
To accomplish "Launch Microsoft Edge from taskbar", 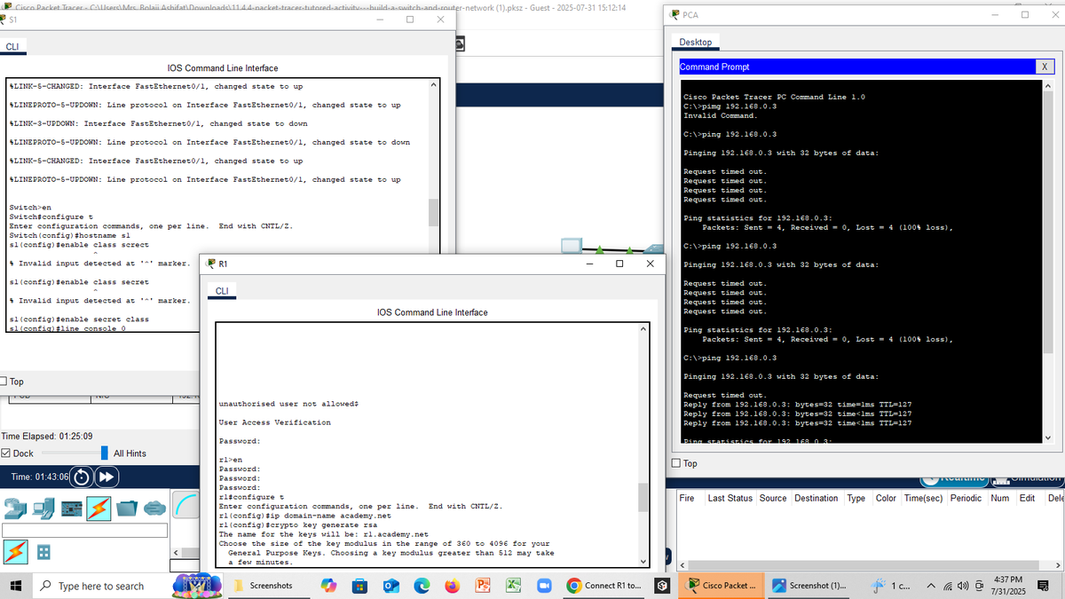I will pos(422,586).
